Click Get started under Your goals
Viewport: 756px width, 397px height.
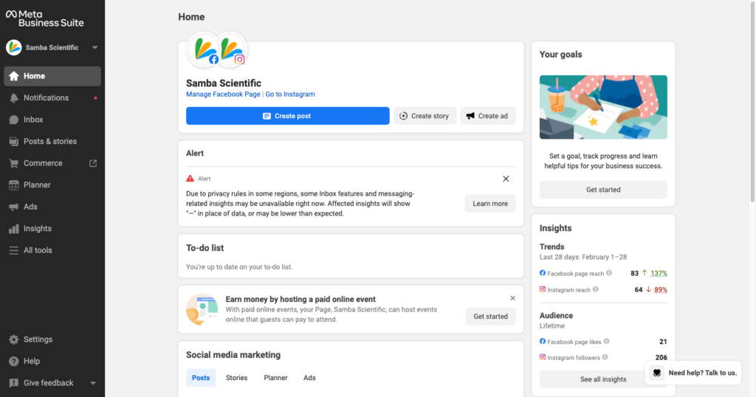[603, 190]
